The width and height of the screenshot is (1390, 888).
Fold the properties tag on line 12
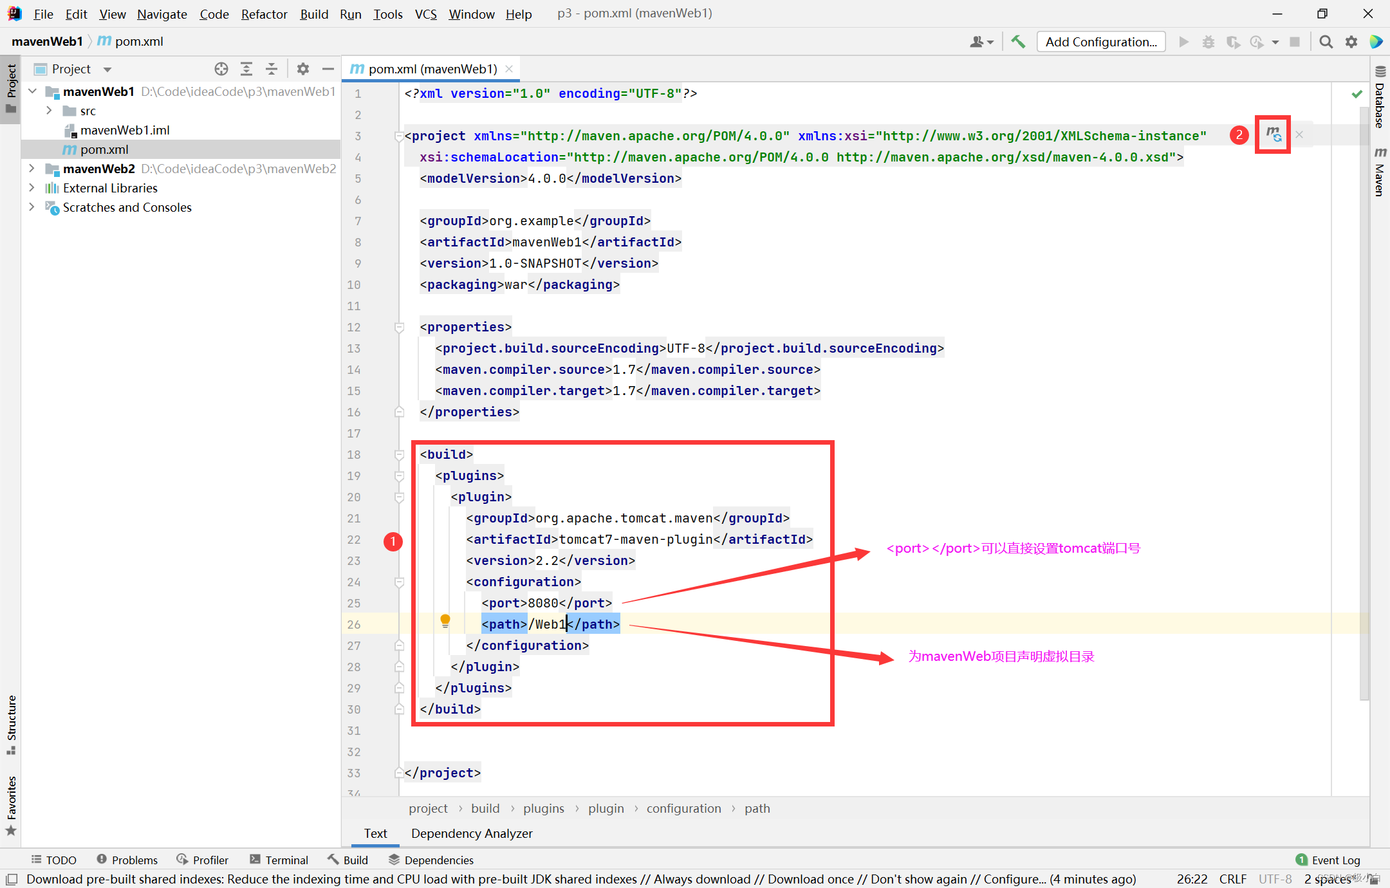(x=399, y=328)
